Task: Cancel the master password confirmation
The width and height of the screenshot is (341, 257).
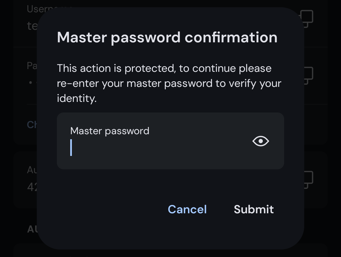Action: [x=187, y=209]
